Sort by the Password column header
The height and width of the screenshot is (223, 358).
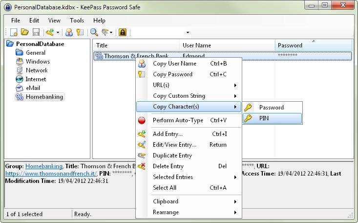[314, 45]
